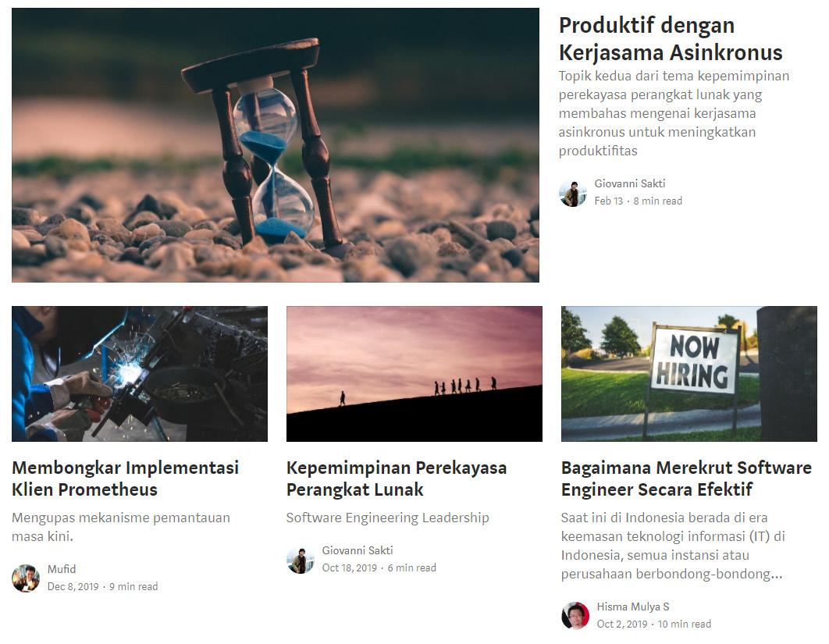Open Giovanni Sakti's author name above Feb 13

point(630,183)
